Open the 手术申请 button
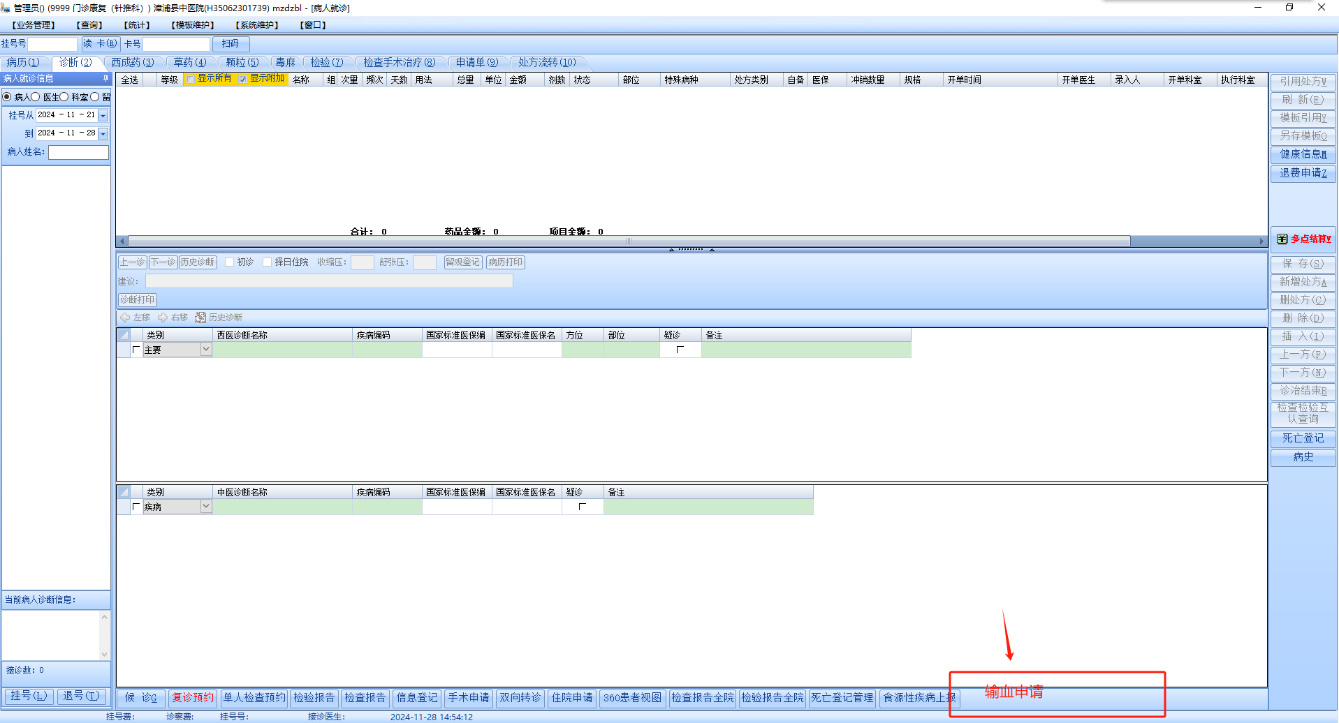Screen dimensions: 1339x723 [469, 698]
